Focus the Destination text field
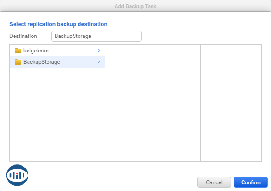This screenshot has width=271, height=191. pos(96,36)
